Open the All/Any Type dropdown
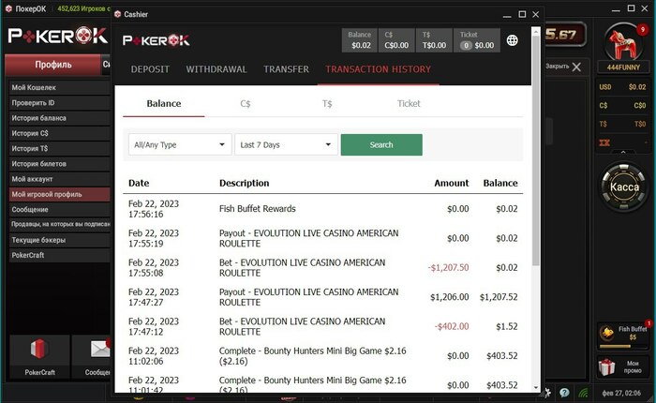The image size is (656, 403). pos(180,145)
